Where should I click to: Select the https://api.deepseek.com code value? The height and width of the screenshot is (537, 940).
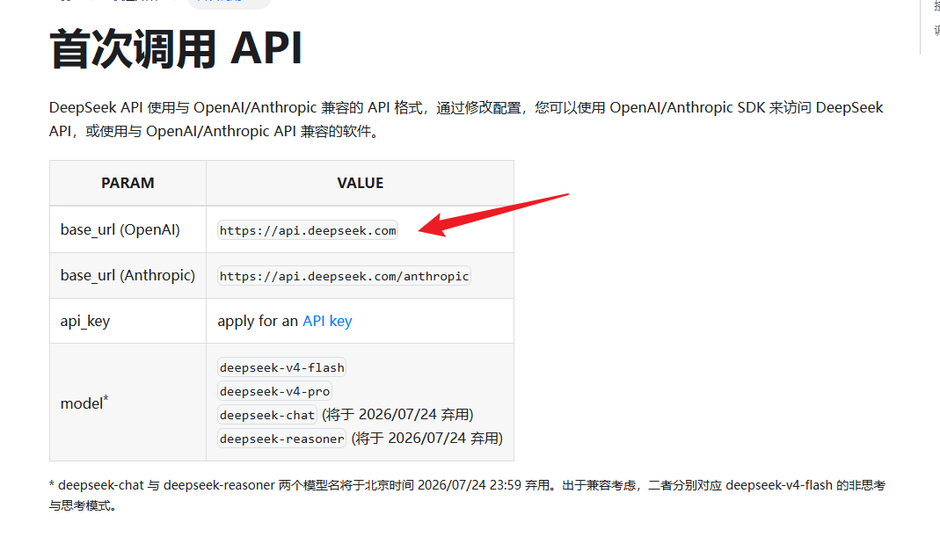click(308, 231)
